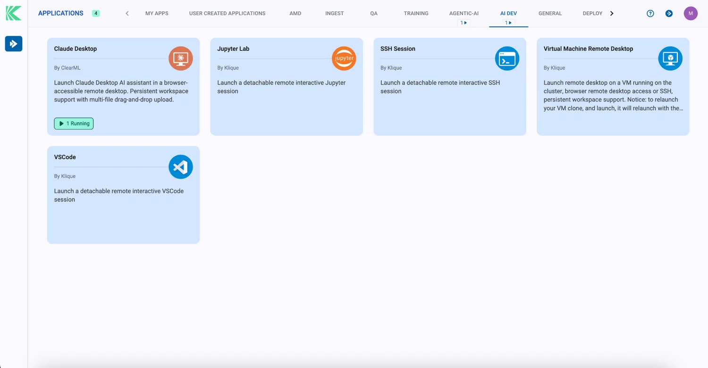Click the applications count badge 4
Screen dimensions: 708x368
[96, 13]
